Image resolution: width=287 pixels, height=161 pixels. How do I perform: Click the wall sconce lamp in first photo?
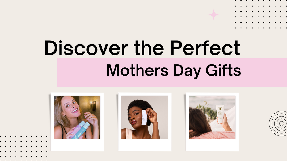(x=93, y=105)
